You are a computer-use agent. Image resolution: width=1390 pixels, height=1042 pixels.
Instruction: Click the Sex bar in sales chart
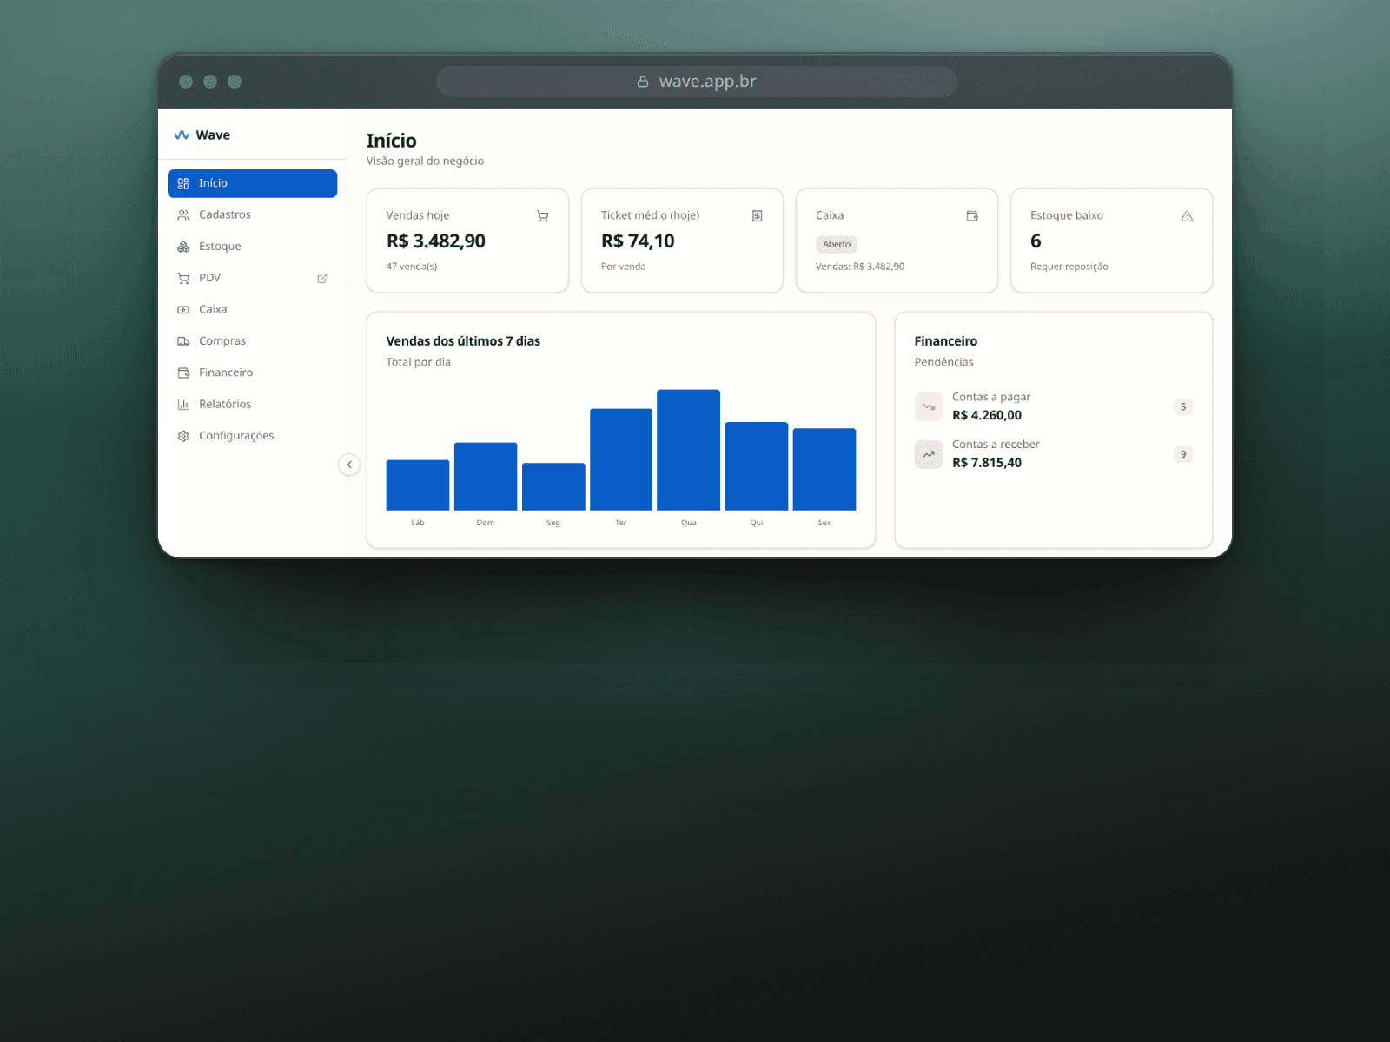824,470
